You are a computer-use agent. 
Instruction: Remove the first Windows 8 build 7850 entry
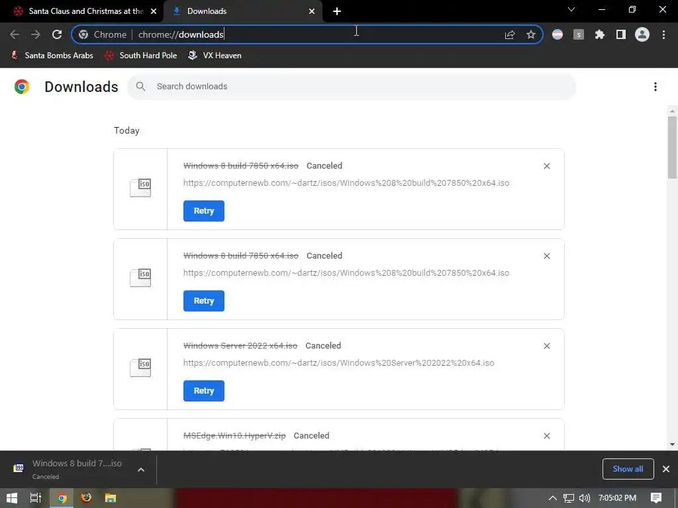(x=546, y=166)
